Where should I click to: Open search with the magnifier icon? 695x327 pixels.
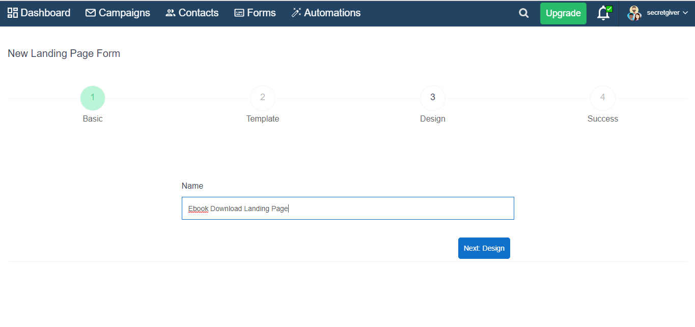coord(523,13)
